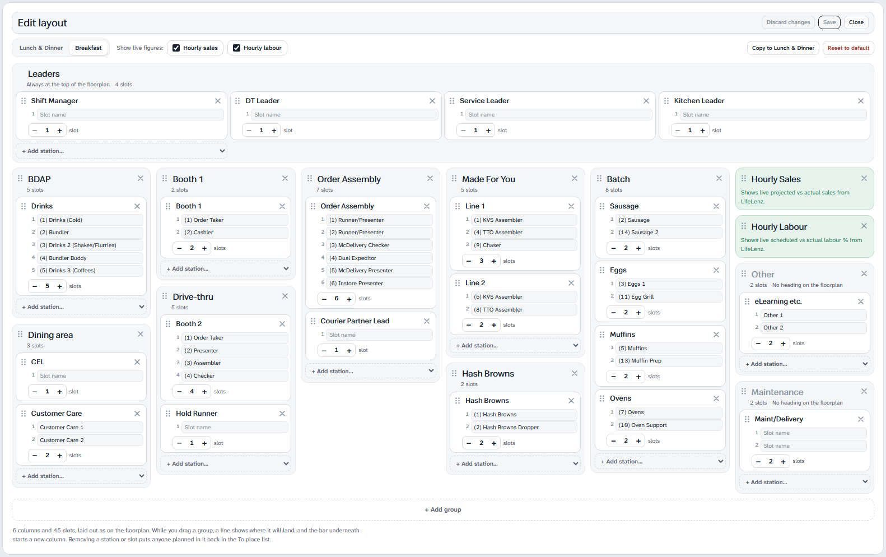Screen dimensions: 886x557
Task: Increase slots for Drinks station
Action: pyautogui.click(x=60, y=286)
